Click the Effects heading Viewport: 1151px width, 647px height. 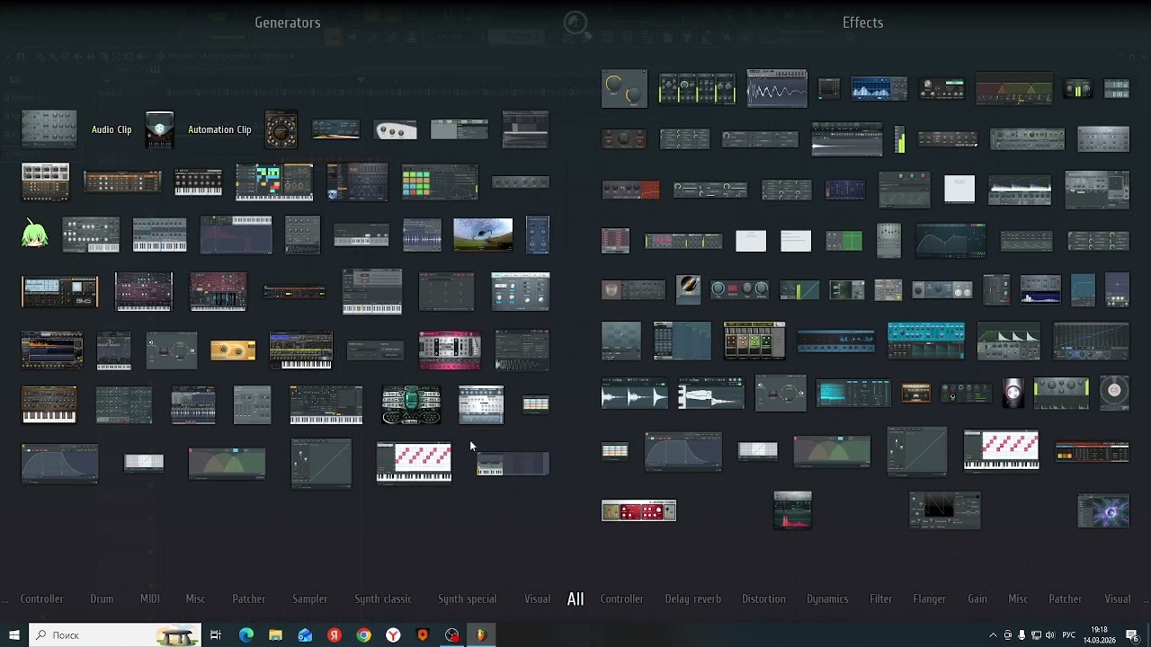click(862, 22)
